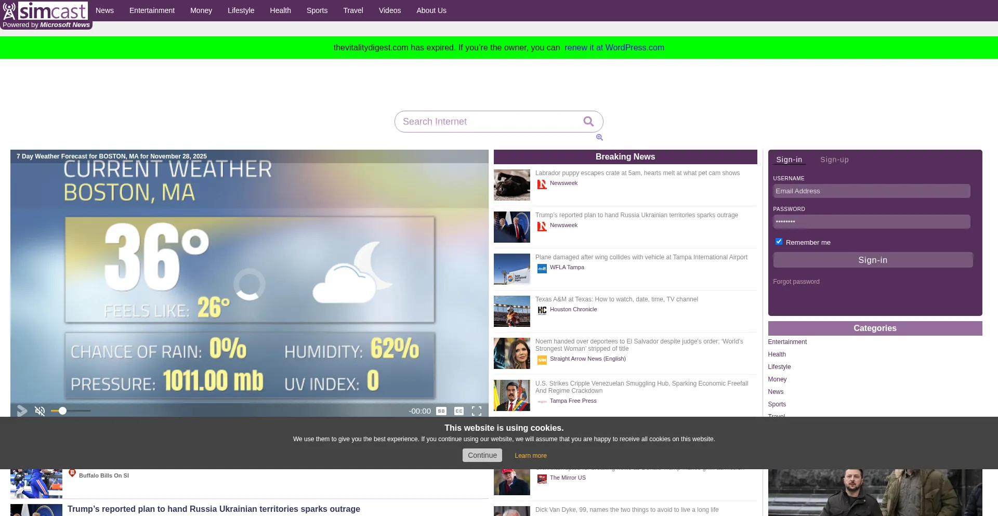Uncheck the Remember me checkbox
Viewport: 998px width, 516px height.
(779, 242)
